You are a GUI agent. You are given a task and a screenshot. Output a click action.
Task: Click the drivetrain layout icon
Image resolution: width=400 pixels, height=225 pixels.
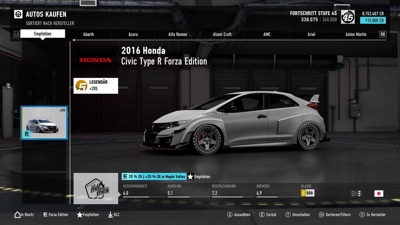point(356,193)
